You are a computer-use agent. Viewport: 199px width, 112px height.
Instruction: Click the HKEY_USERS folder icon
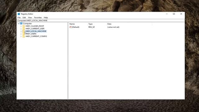point(24,34)
